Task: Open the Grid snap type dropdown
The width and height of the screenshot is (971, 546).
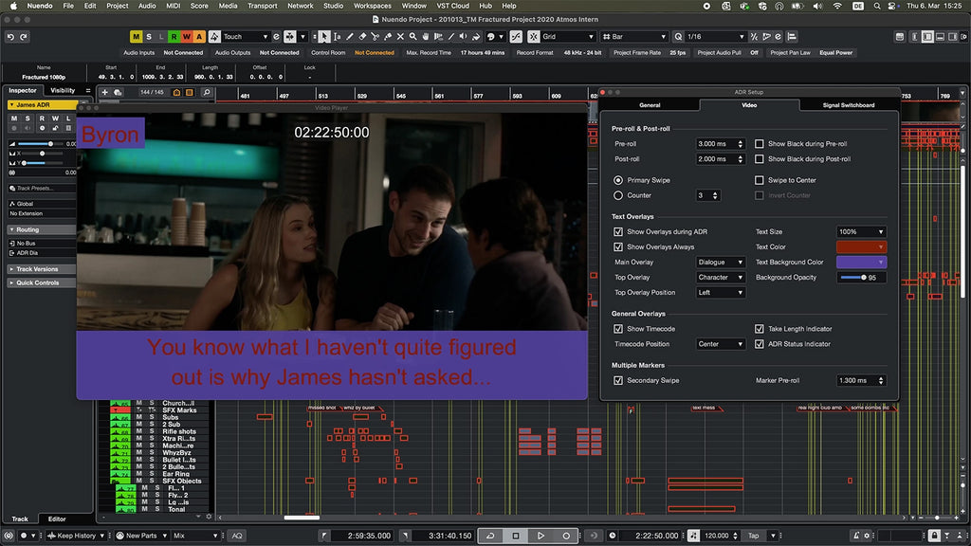Action: tap(568, 37)
